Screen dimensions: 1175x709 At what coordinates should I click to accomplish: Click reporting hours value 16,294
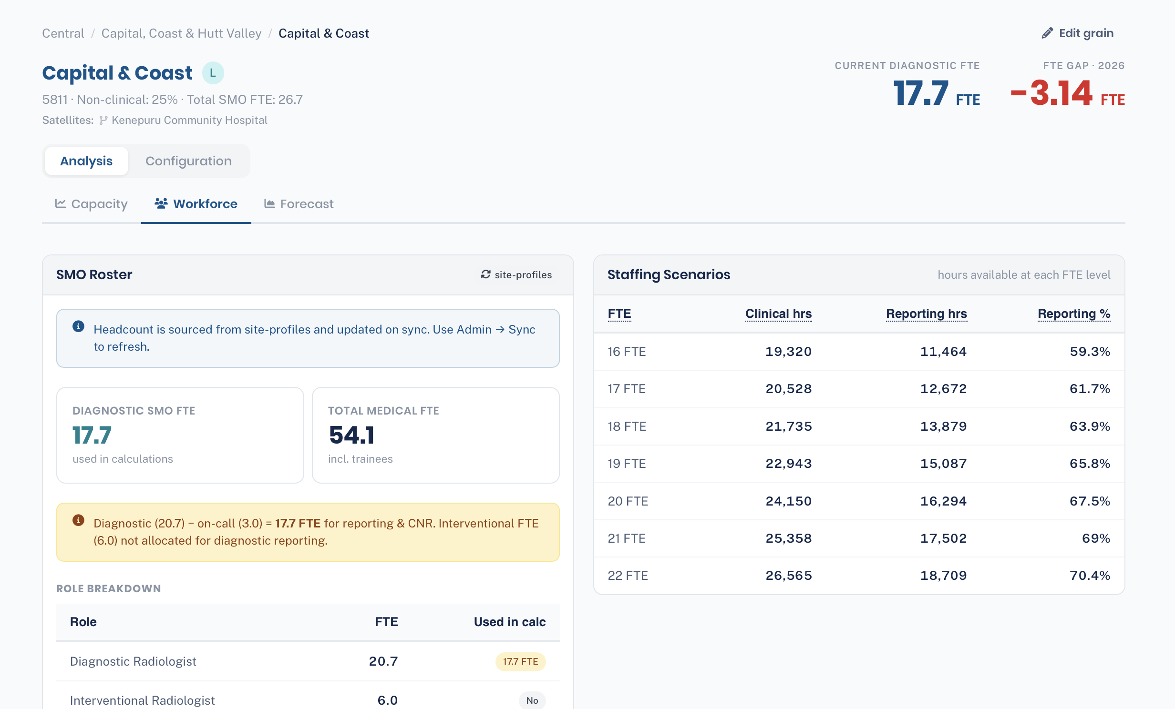pos(943,501)
